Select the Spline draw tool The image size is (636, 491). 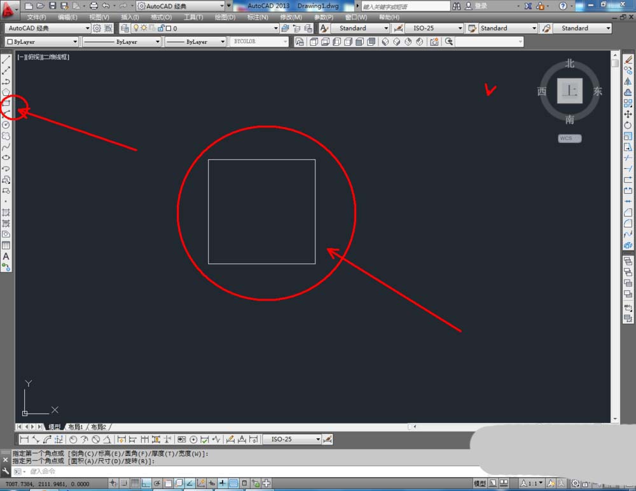coord(6,147)
